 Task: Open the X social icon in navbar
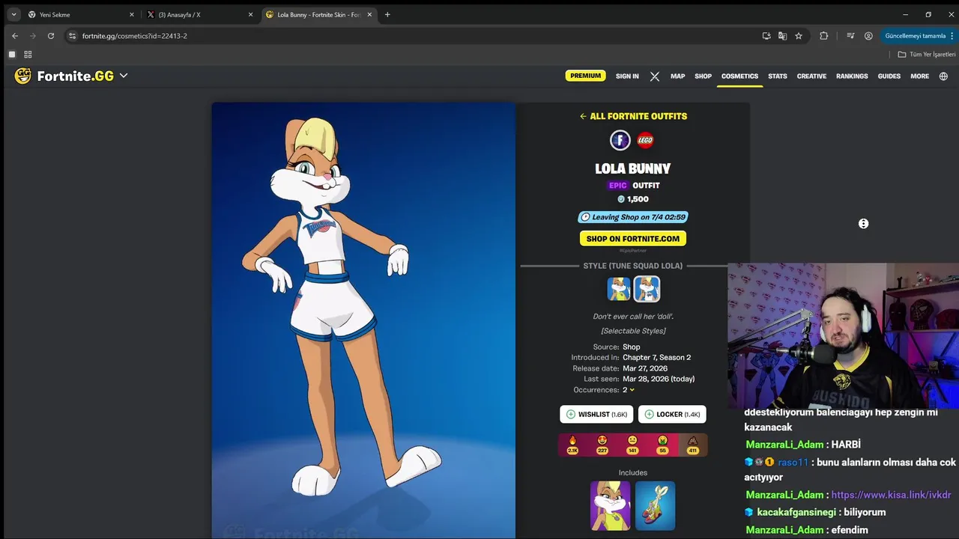click(x=655, y=76)
